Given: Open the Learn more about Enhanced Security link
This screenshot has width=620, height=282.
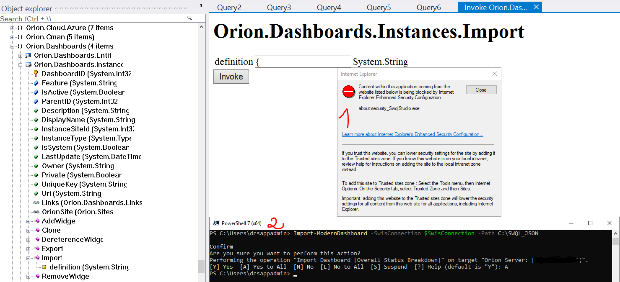Looking at the screenshot, I should point(412,134).
